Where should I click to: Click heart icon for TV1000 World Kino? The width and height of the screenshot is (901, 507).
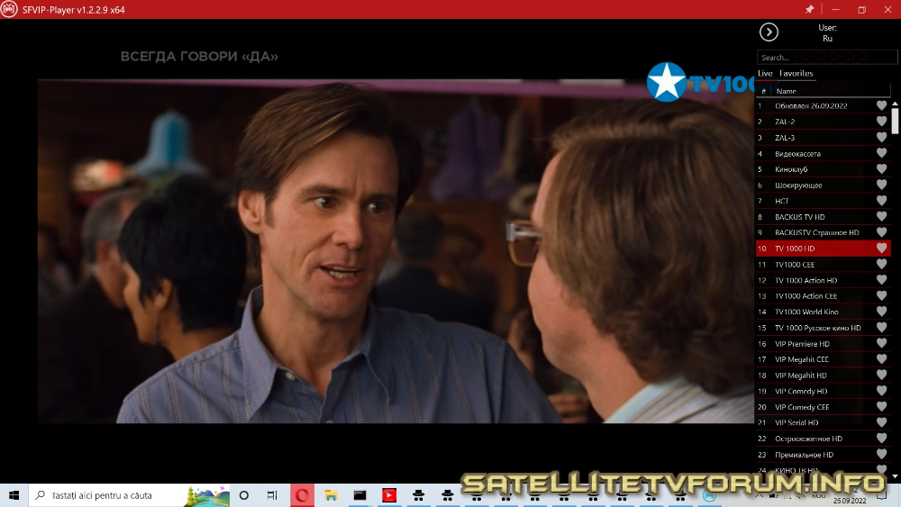tap(881, 312)
